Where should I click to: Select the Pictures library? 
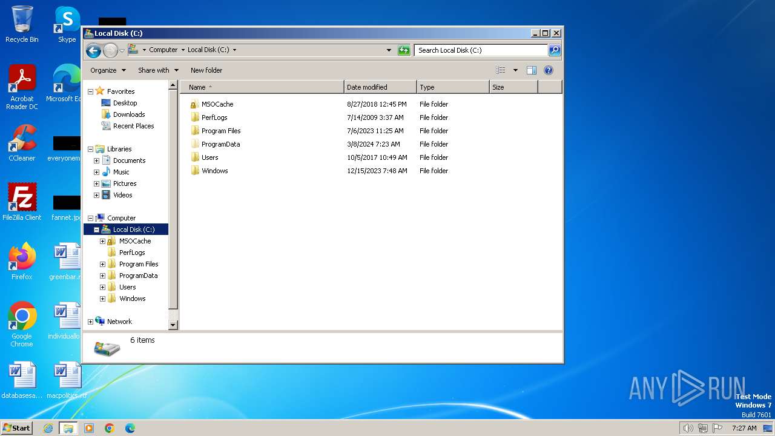click(124, 183)
